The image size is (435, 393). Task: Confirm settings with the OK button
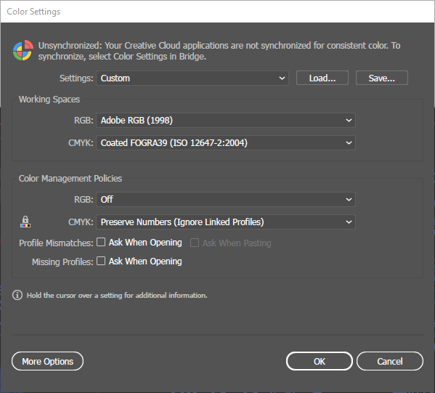320,361
